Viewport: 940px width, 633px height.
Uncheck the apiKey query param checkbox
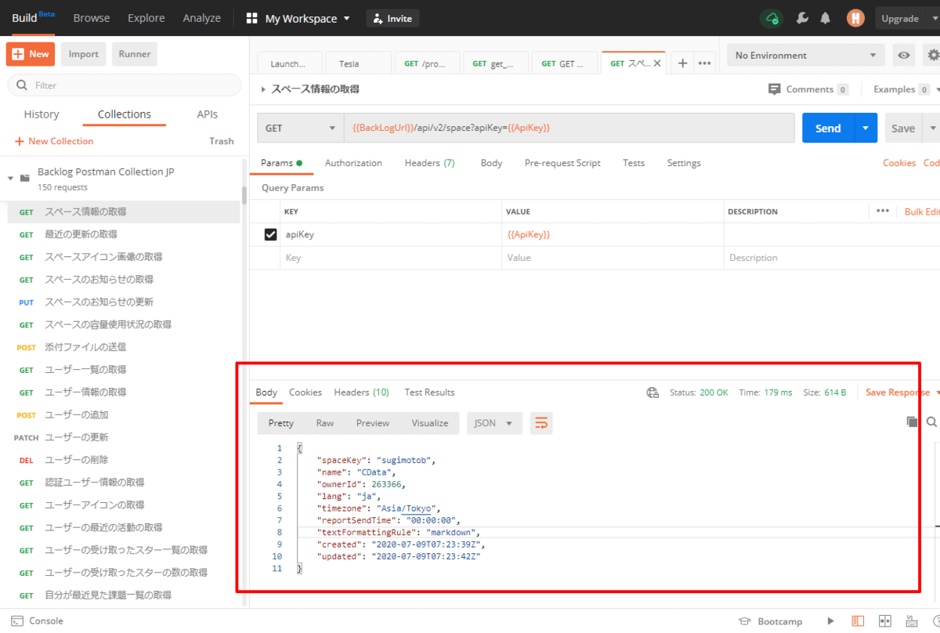click(270, 234)
